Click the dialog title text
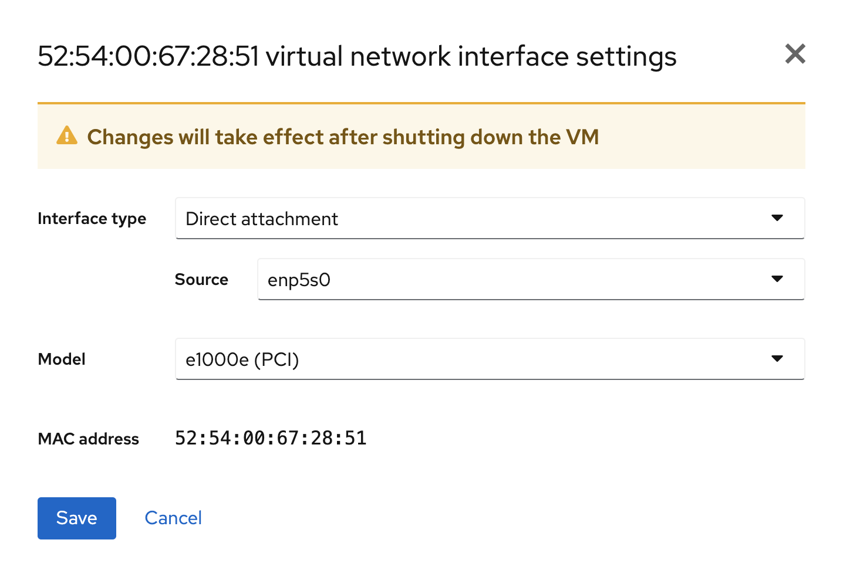 pos(357,56)
